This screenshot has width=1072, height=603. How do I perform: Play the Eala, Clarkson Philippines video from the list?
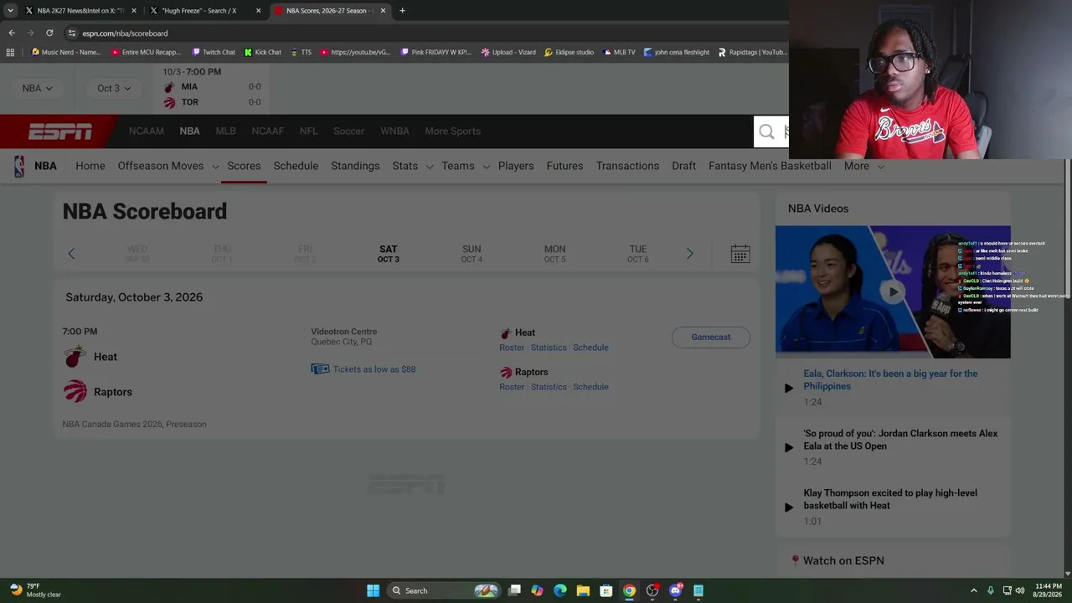[x=788, y=388]
